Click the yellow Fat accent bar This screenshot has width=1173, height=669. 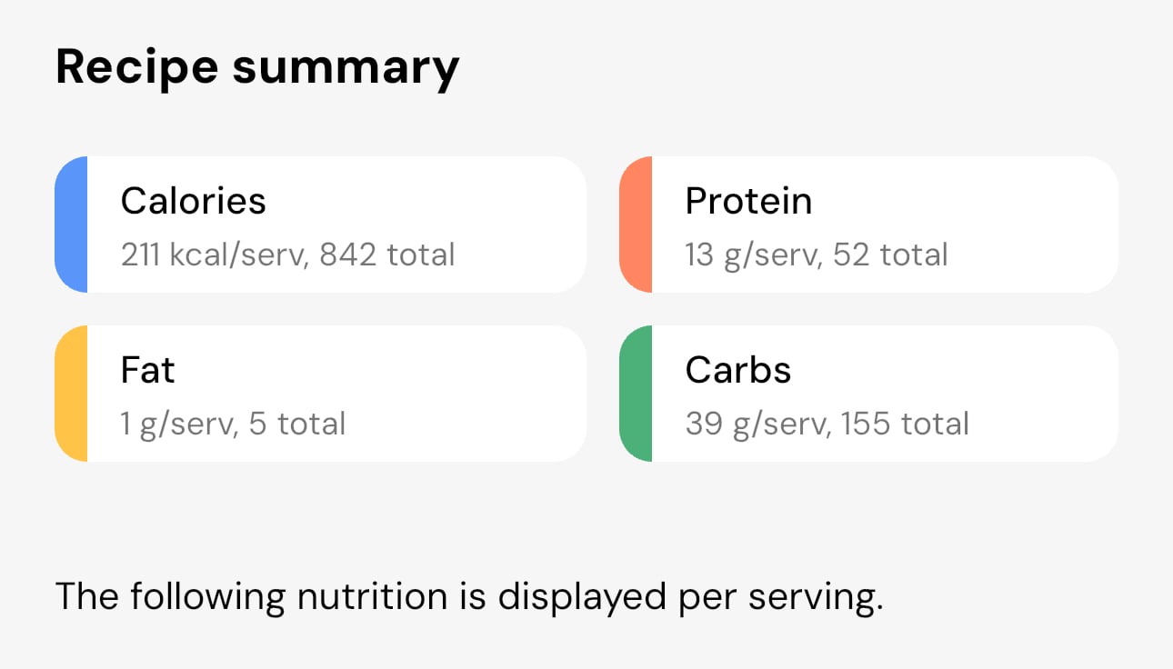pyautogui.click(x=71, y=393)
